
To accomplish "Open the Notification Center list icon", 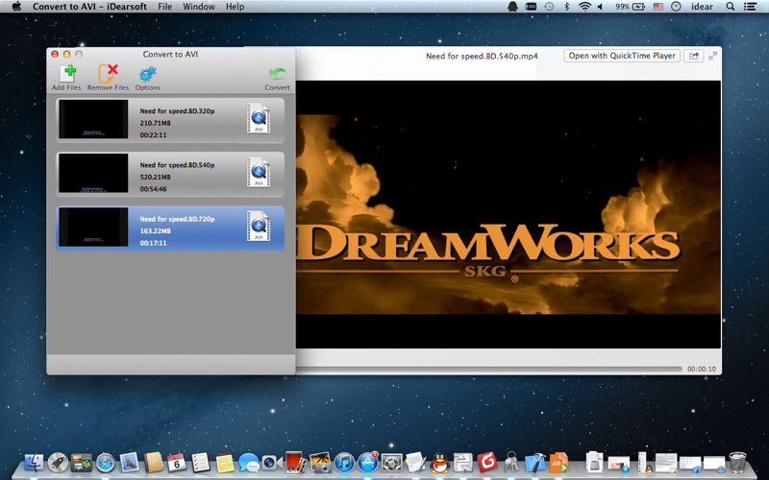I will (x=751, y=7).
